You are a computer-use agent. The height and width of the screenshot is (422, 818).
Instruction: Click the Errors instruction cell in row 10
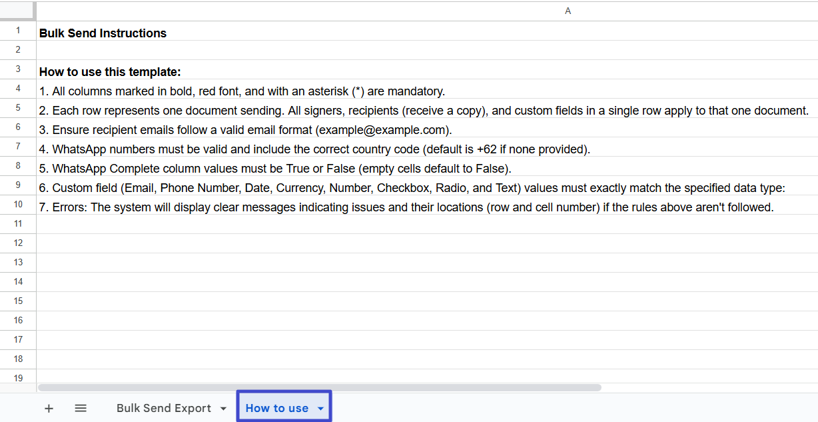point(406,207)
